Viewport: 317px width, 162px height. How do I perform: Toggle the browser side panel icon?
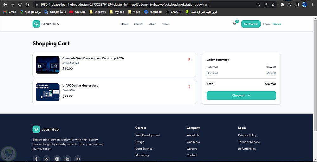pos(297,4)
